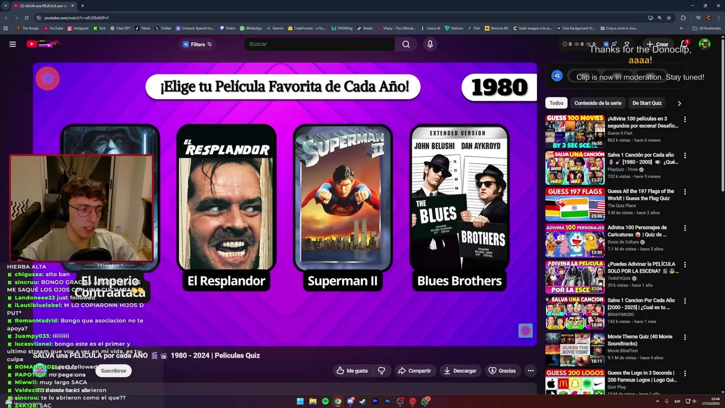The image size is (725, 408).
Task: Open Twitch bookmark
Action: [x=228, y=28]
